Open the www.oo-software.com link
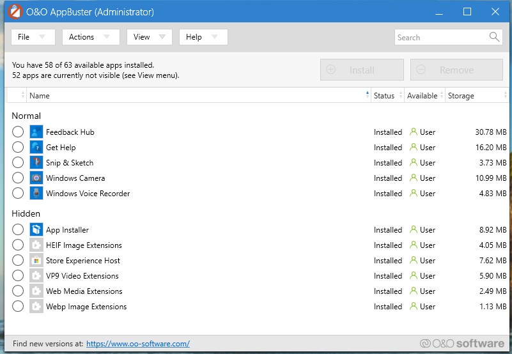The width and height of the screenshot is (512, 354). pyautogui.click(x=137, y=344)
